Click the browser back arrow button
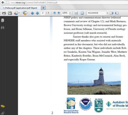 (3, 2)
